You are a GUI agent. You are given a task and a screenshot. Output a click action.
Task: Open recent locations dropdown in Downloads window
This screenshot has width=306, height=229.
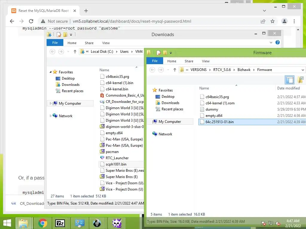coord(68,52)
